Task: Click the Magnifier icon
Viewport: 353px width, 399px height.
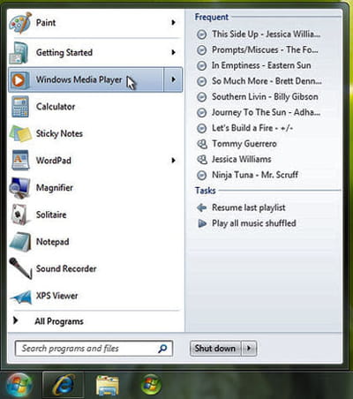Action: pyautogui.click(x=19, y=188)
